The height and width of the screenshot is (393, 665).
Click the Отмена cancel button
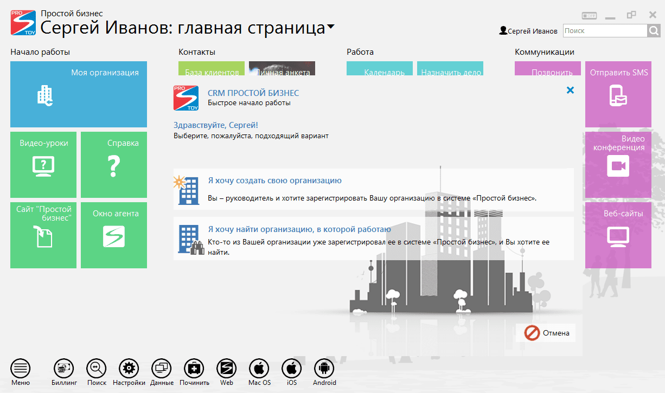point(545,333)
